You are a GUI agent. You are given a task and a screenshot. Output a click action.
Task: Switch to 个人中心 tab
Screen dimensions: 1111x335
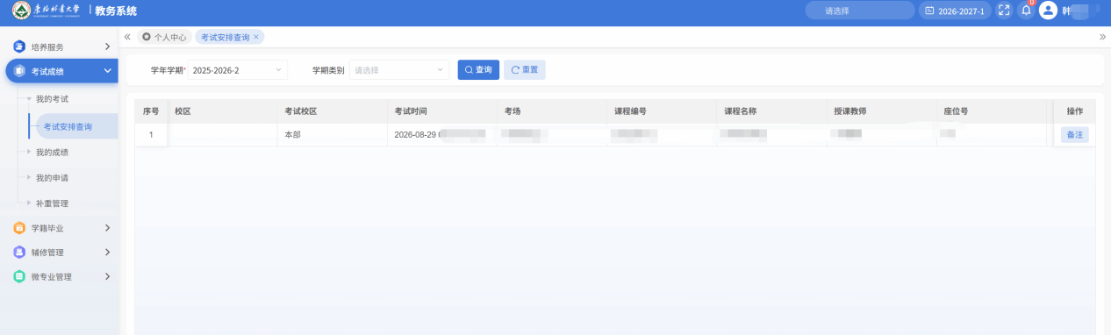tap(164, 38)
